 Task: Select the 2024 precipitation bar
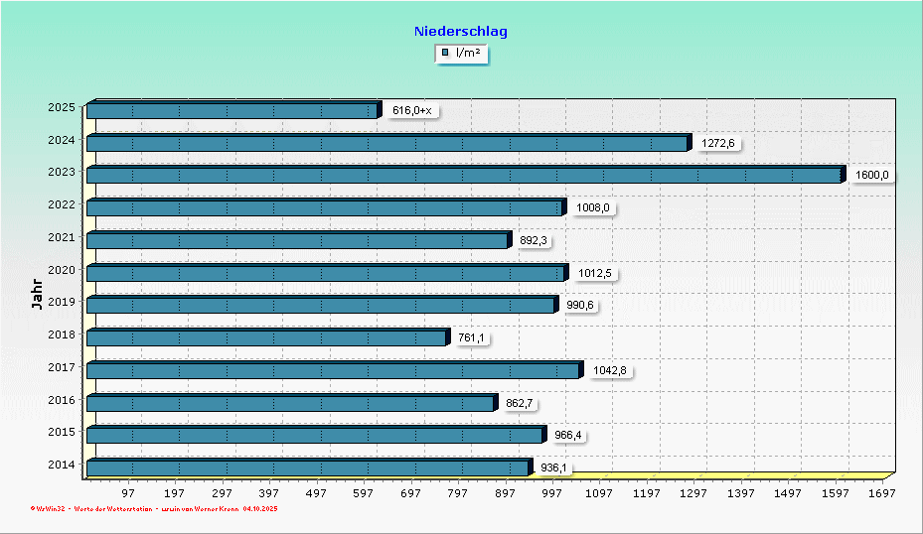point(386,143)
